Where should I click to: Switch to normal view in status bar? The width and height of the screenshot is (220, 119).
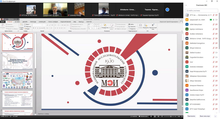151,116
